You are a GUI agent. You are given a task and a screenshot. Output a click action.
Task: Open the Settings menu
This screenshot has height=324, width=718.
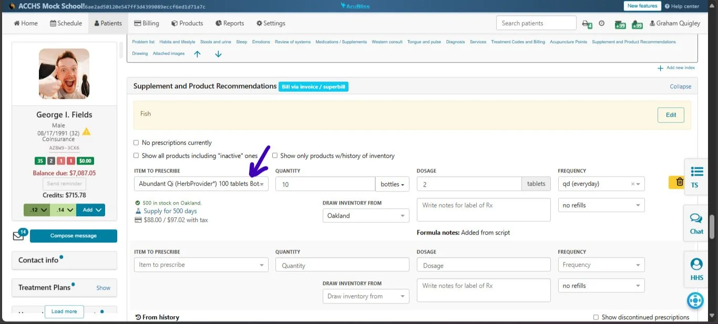coord(271,23)
